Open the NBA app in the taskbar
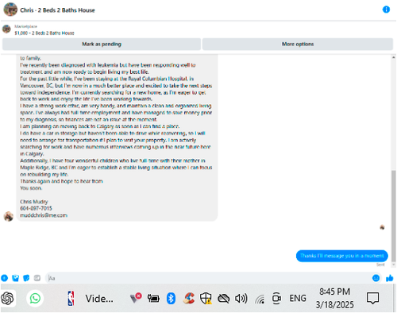 (x=71, y=299)
